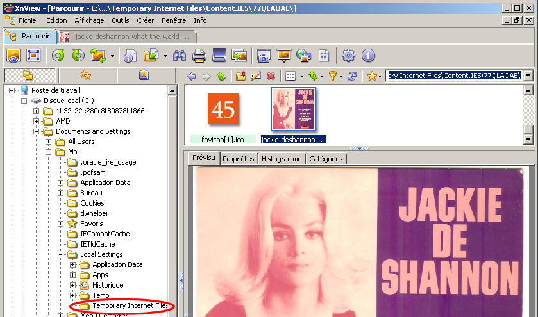This screenshot has height=317, width=538.
Task: Open the file properties info icon
Action: point(130,56)
